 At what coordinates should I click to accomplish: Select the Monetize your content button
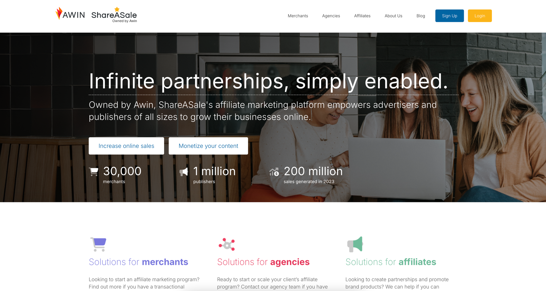[x=208, y=146]
